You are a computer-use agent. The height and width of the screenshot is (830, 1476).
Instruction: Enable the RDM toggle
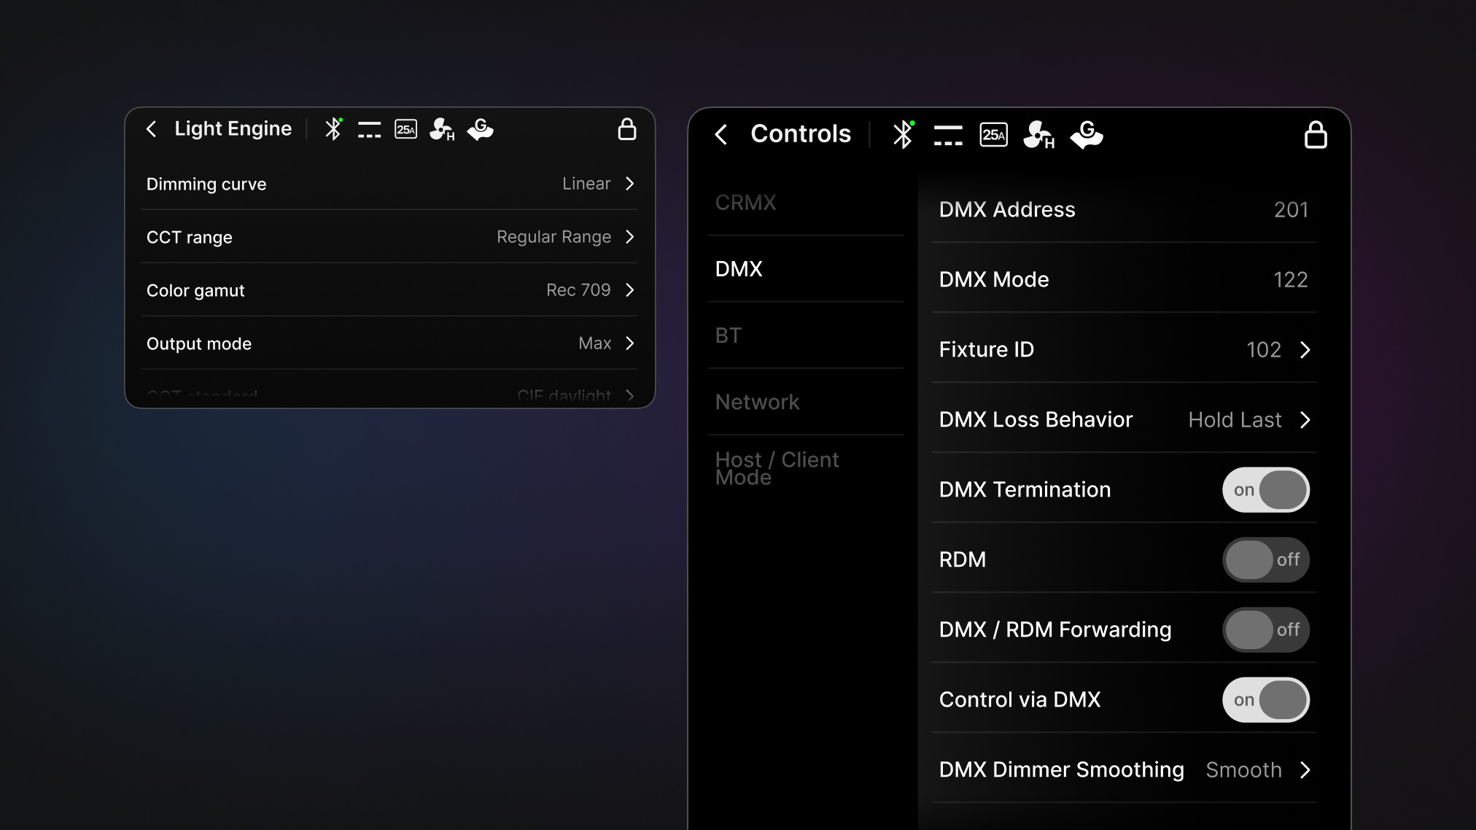(x=1265, y=559)
